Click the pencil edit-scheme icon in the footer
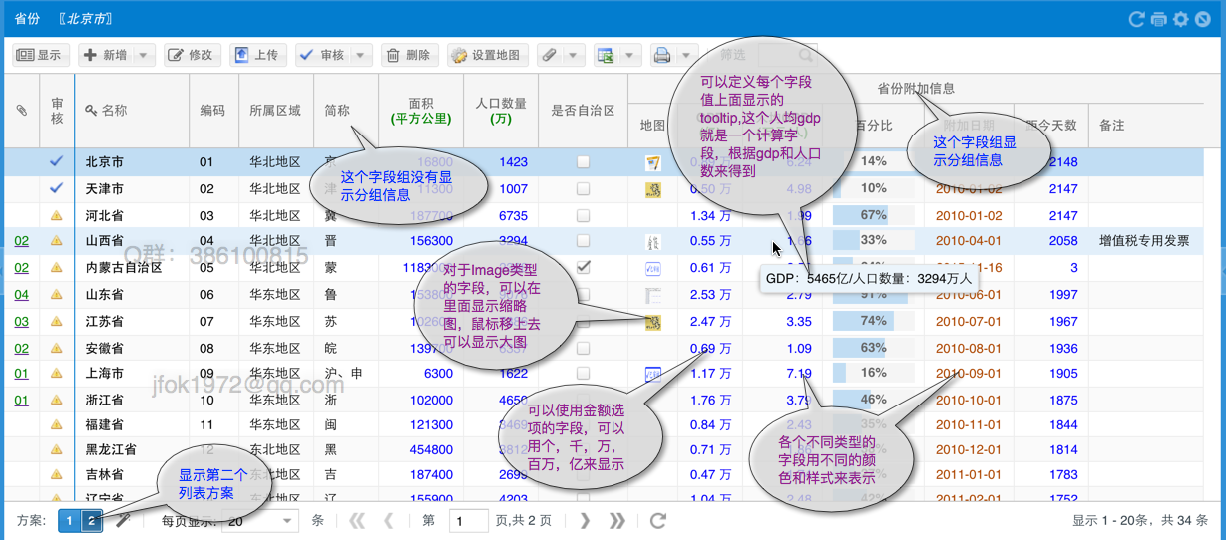The height and width of the screenshot is (540, 1226). (x=122, y=520)
